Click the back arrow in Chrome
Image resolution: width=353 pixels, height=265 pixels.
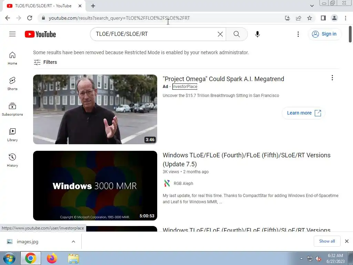coord(8,18)
